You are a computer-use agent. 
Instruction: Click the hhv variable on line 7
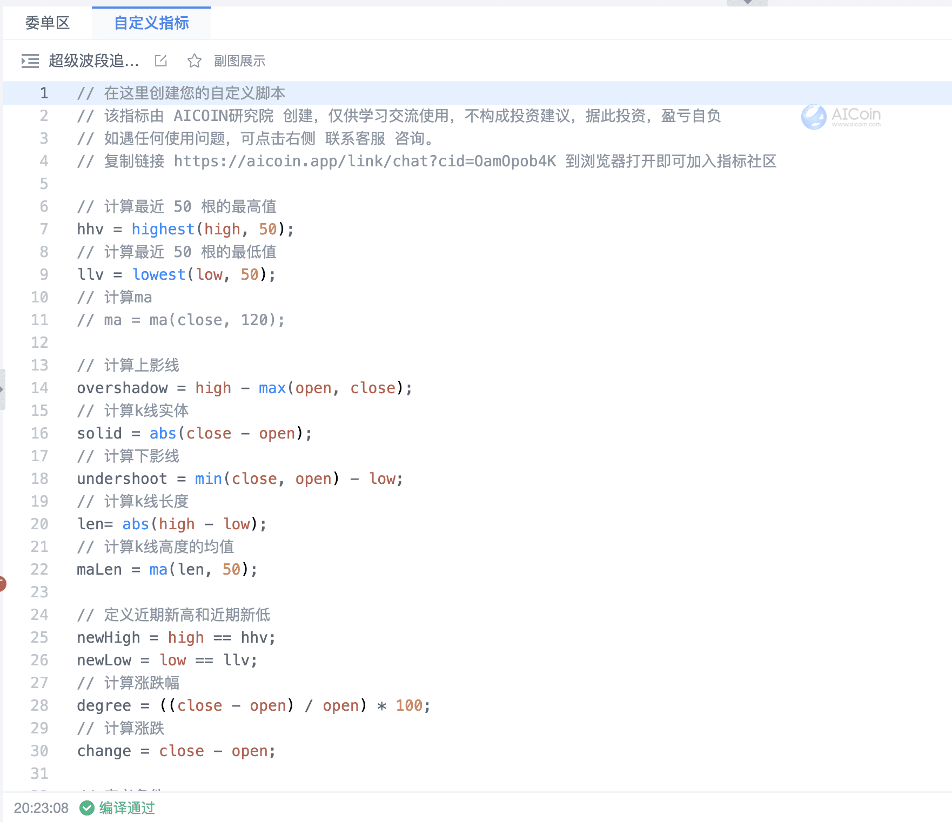pyautogui.click(x=90, y=229)
